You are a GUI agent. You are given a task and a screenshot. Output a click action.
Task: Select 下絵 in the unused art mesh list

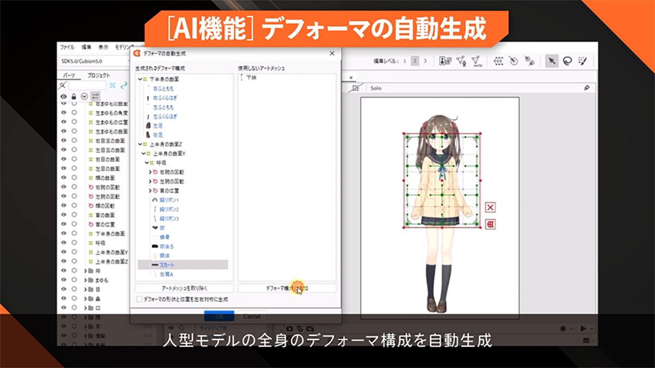pyautogui.click(x=252, y=79)
